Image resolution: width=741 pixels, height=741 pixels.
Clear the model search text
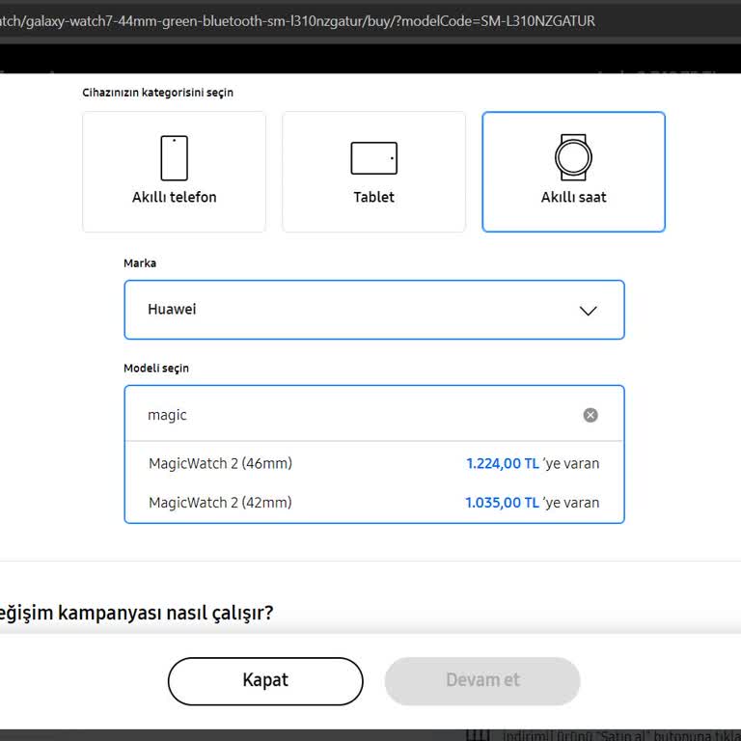(590, 415)
